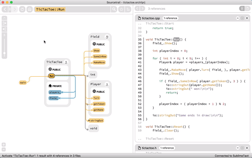Select the field_ member node
The width and height of the screenshot is (252, 158).
pyautogui.click(x=54, y=98)
